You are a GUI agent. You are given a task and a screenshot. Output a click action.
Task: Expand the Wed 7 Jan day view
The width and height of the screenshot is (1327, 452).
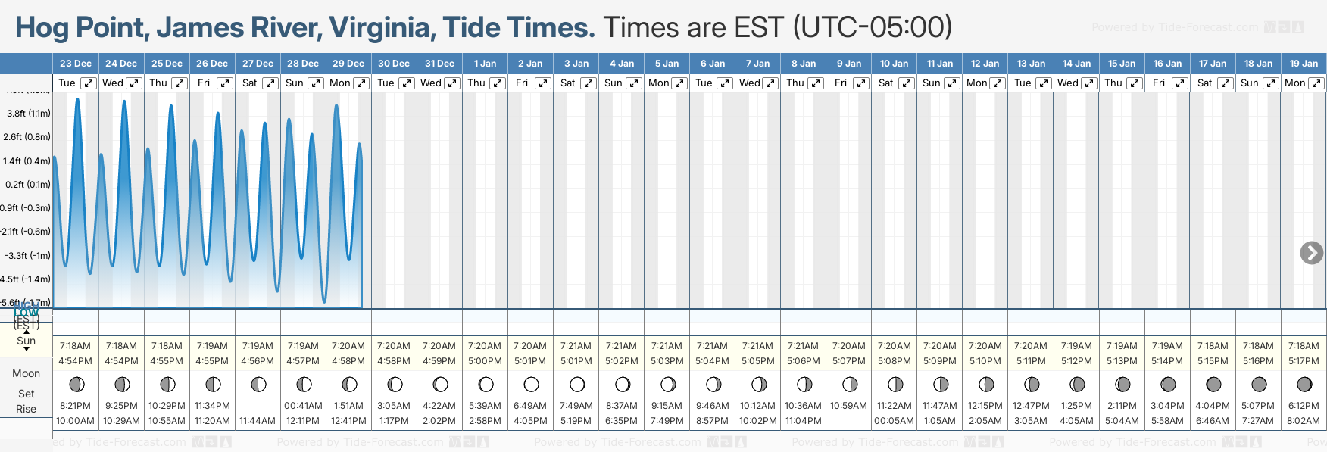[x=770, y=83]
